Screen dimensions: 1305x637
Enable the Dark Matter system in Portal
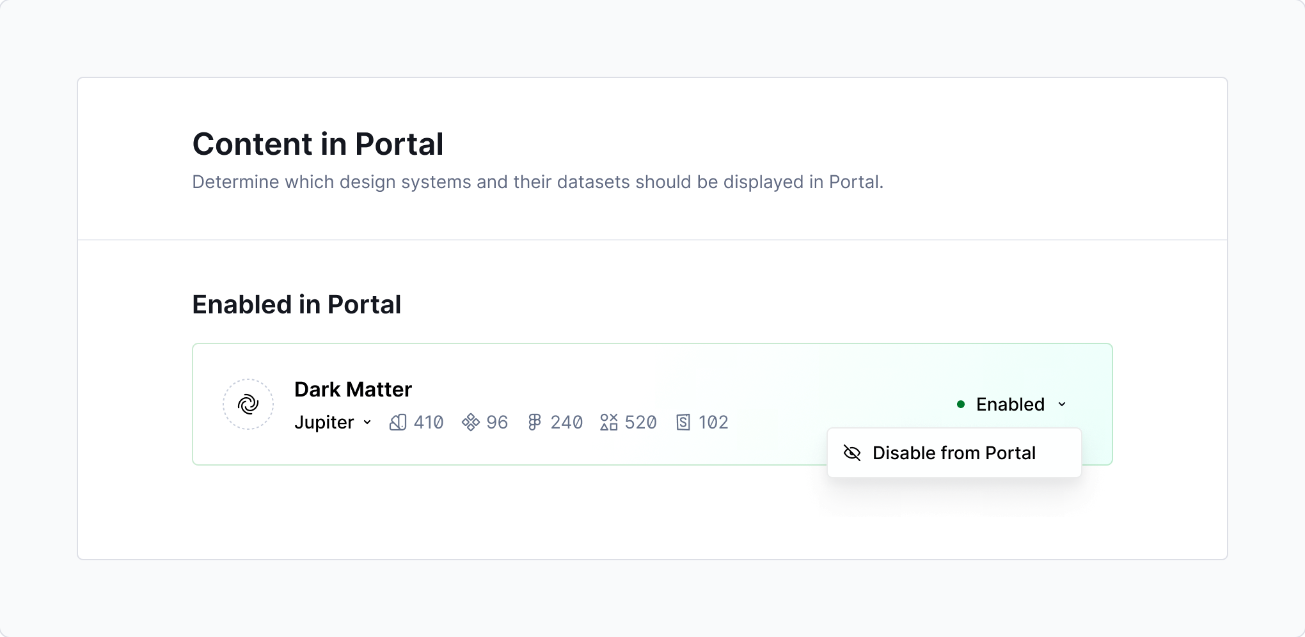pyautogui.click(x=1009, y=404)
